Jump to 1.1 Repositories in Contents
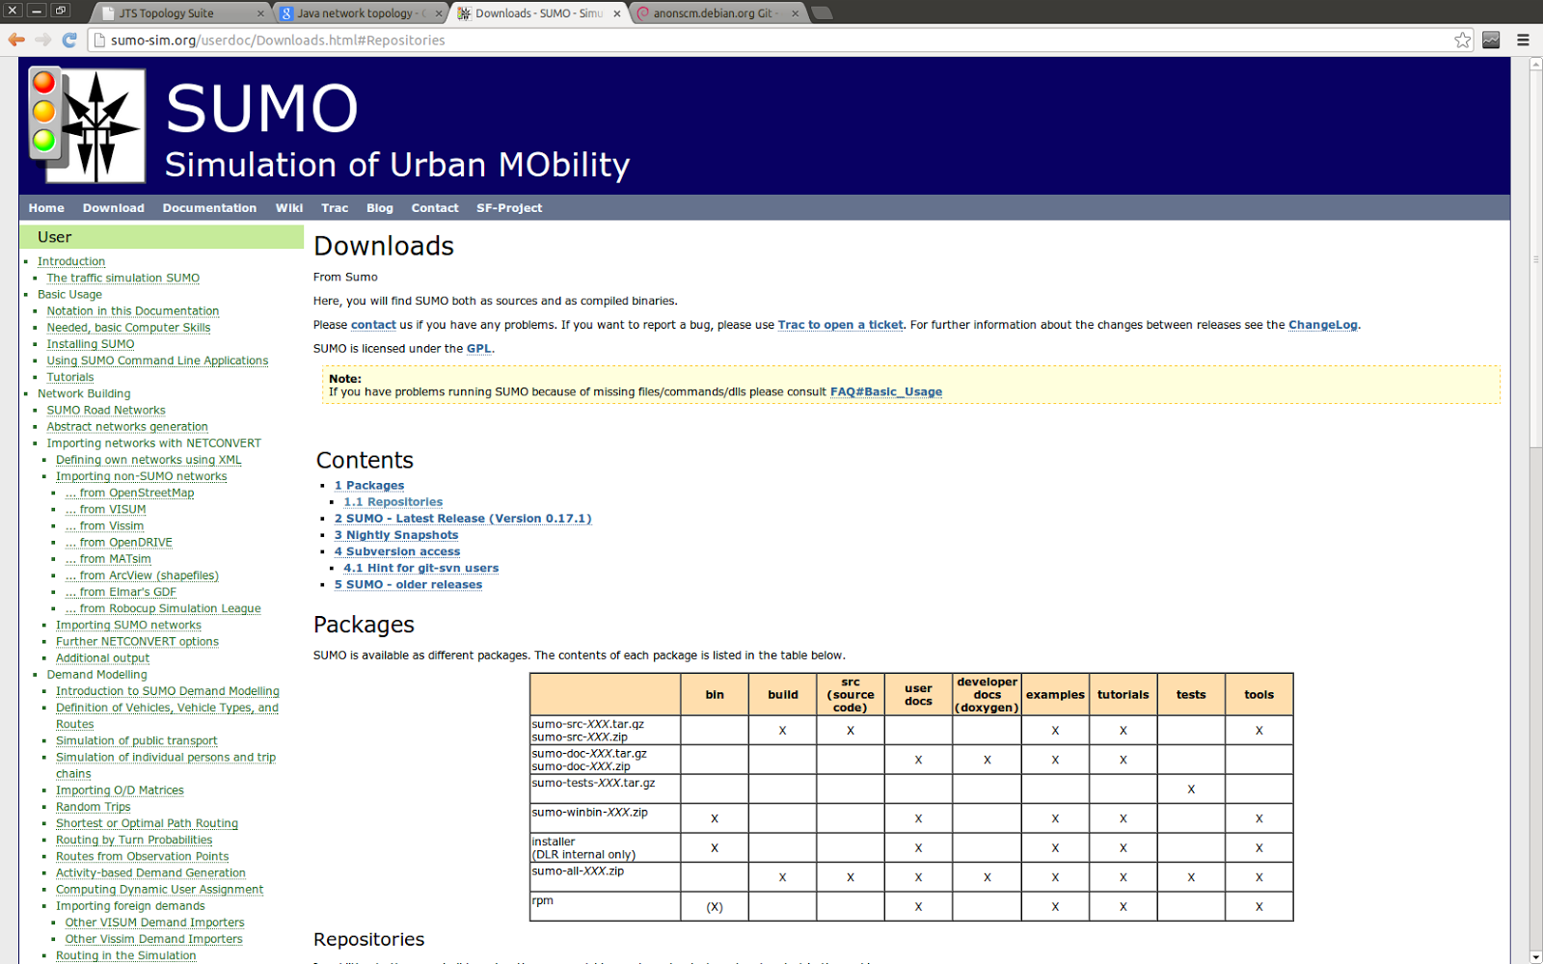 pos(393,501)
